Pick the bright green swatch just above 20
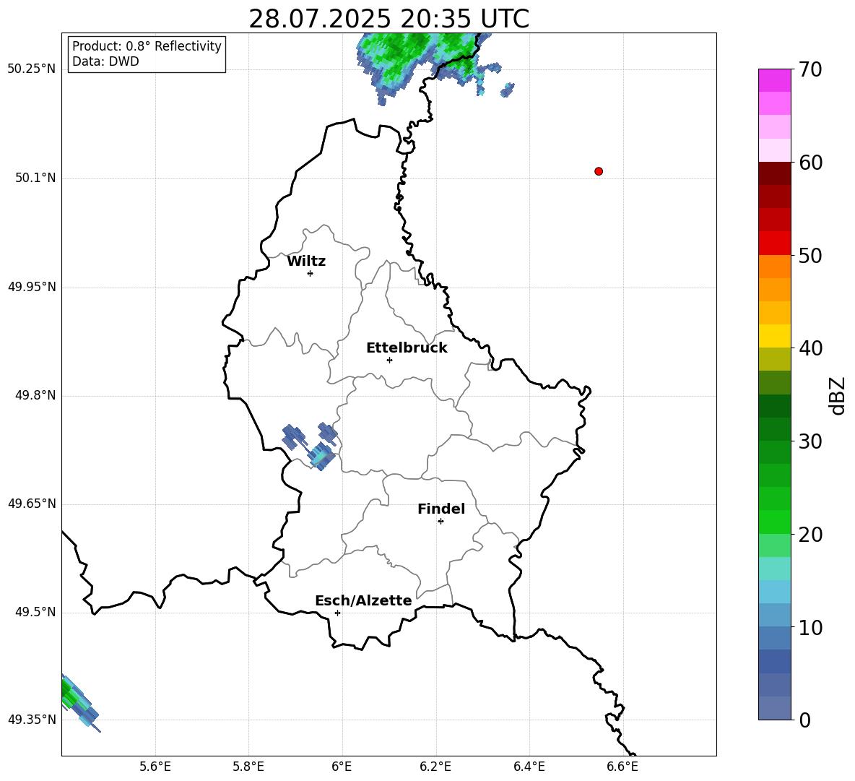This screenshot has width=855, height=781. [774, 522]
